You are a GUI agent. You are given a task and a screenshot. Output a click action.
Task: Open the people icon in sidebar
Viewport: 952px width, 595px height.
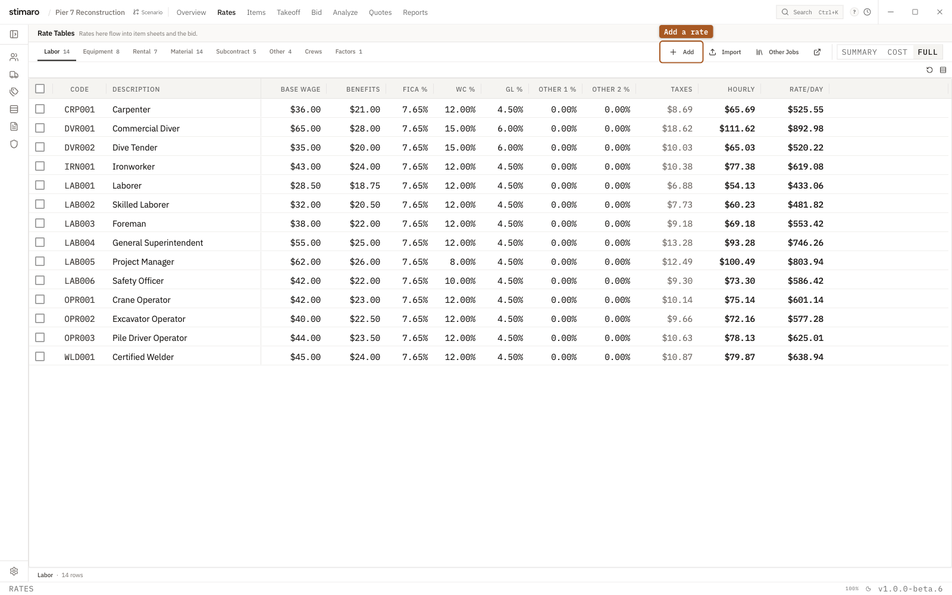[14, 57]
